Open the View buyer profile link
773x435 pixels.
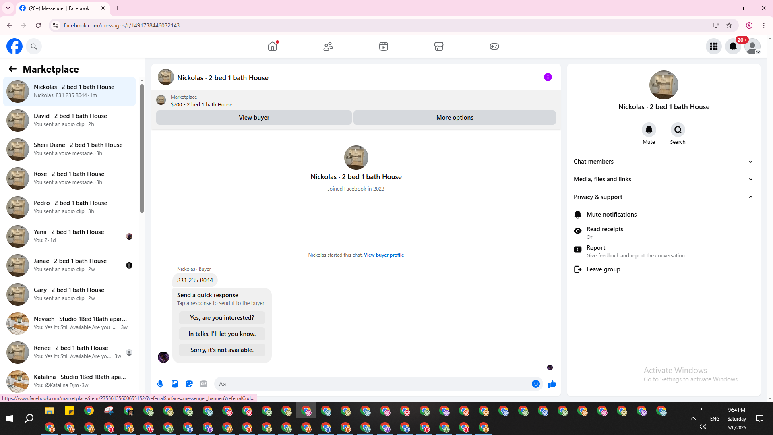[384, 255]
